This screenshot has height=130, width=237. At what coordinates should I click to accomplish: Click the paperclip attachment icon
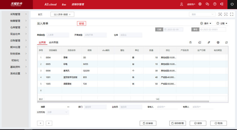(x=209, y=42)
